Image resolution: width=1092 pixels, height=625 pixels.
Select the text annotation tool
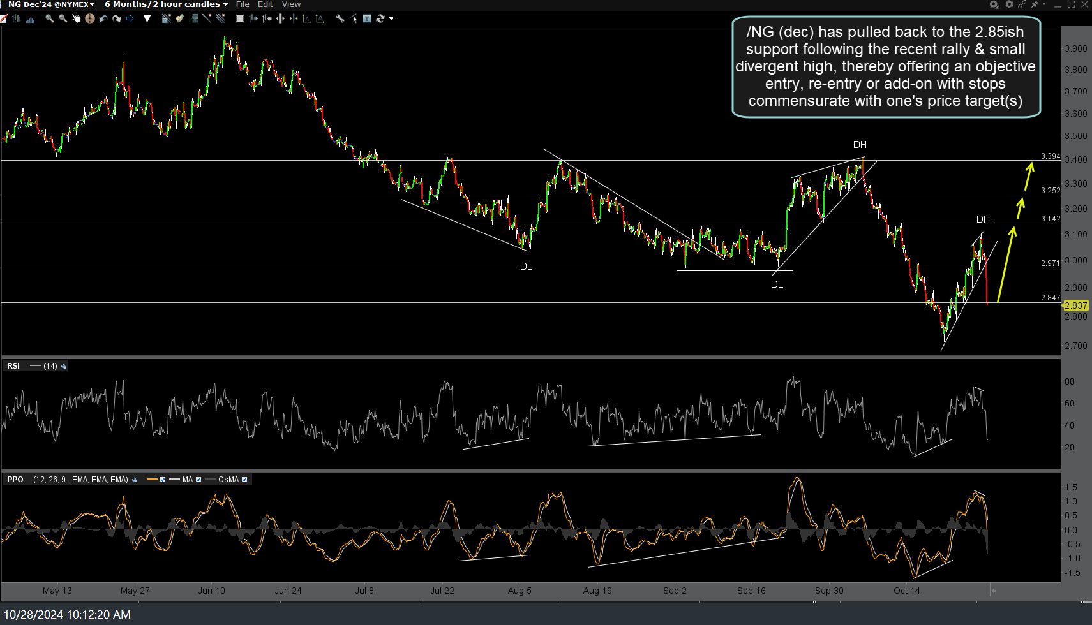[x=367, y=18]
